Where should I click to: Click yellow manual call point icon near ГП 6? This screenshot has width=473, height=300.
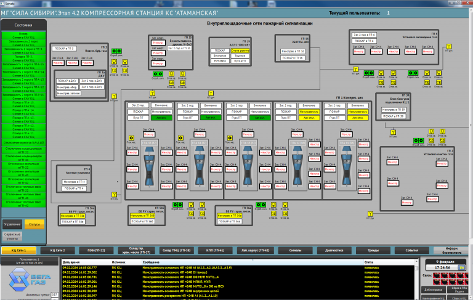click(449, 46)
